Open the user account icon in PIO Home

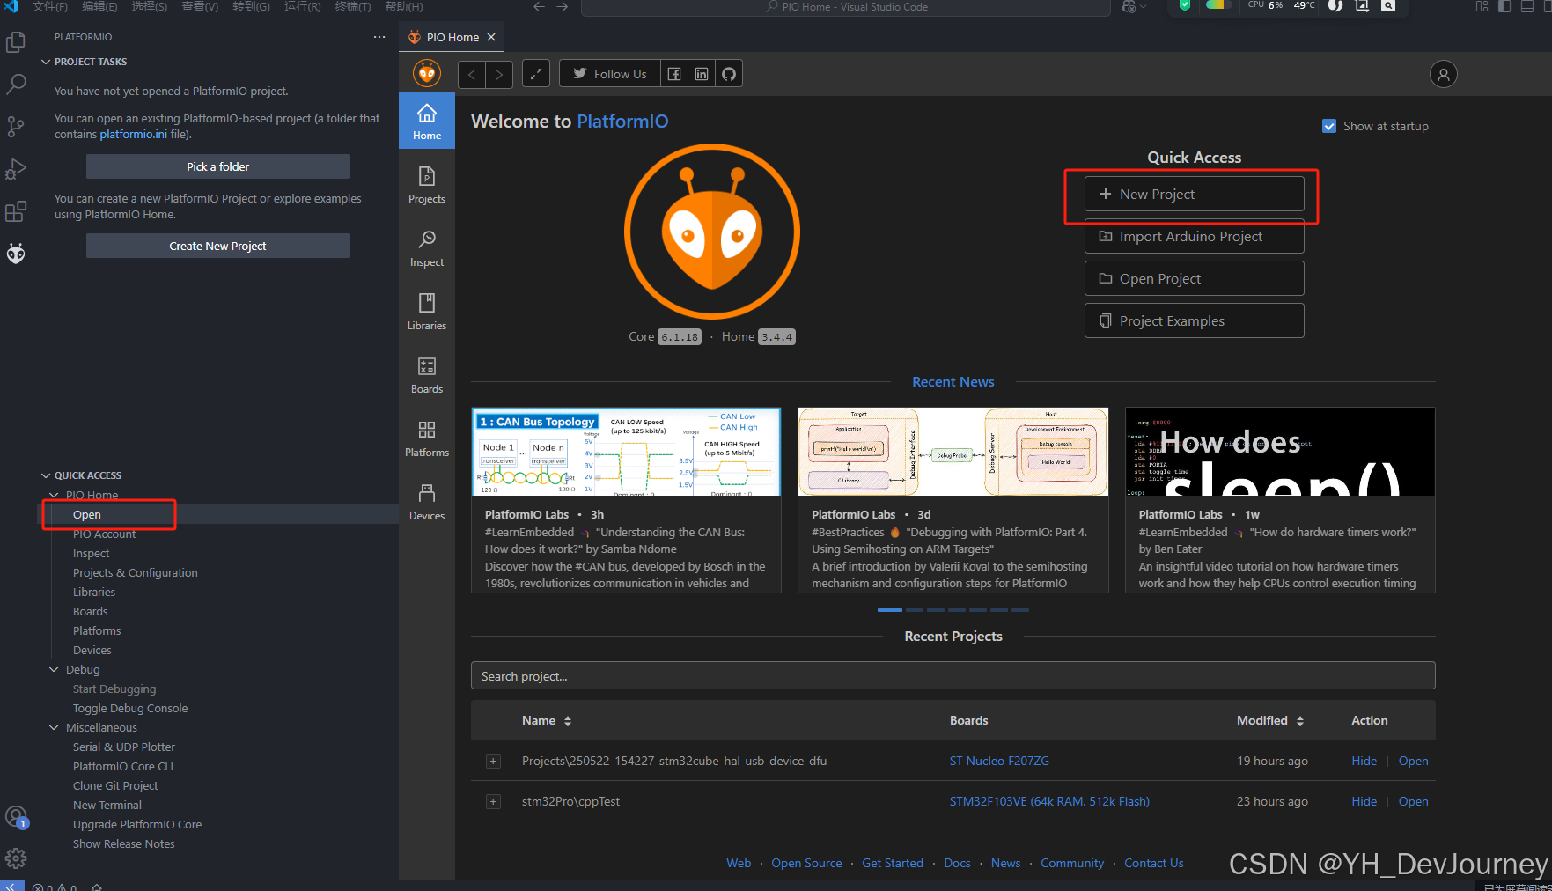tap(1444, 74)
